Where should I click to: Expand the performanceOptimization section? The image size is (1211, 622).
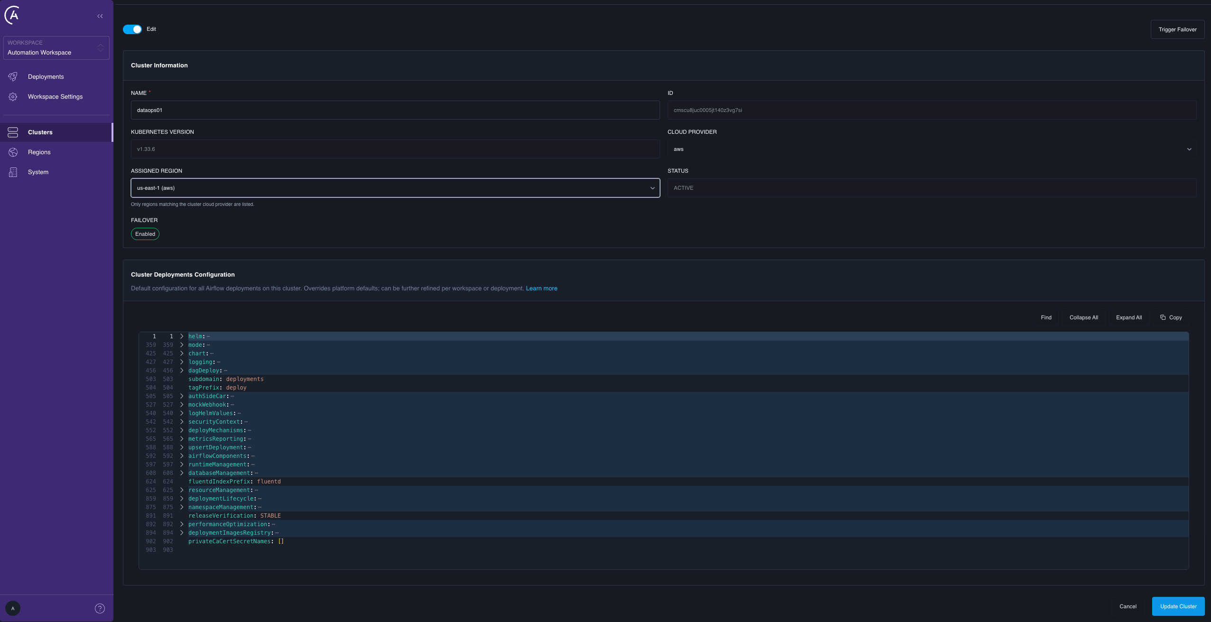pos(182,524)
